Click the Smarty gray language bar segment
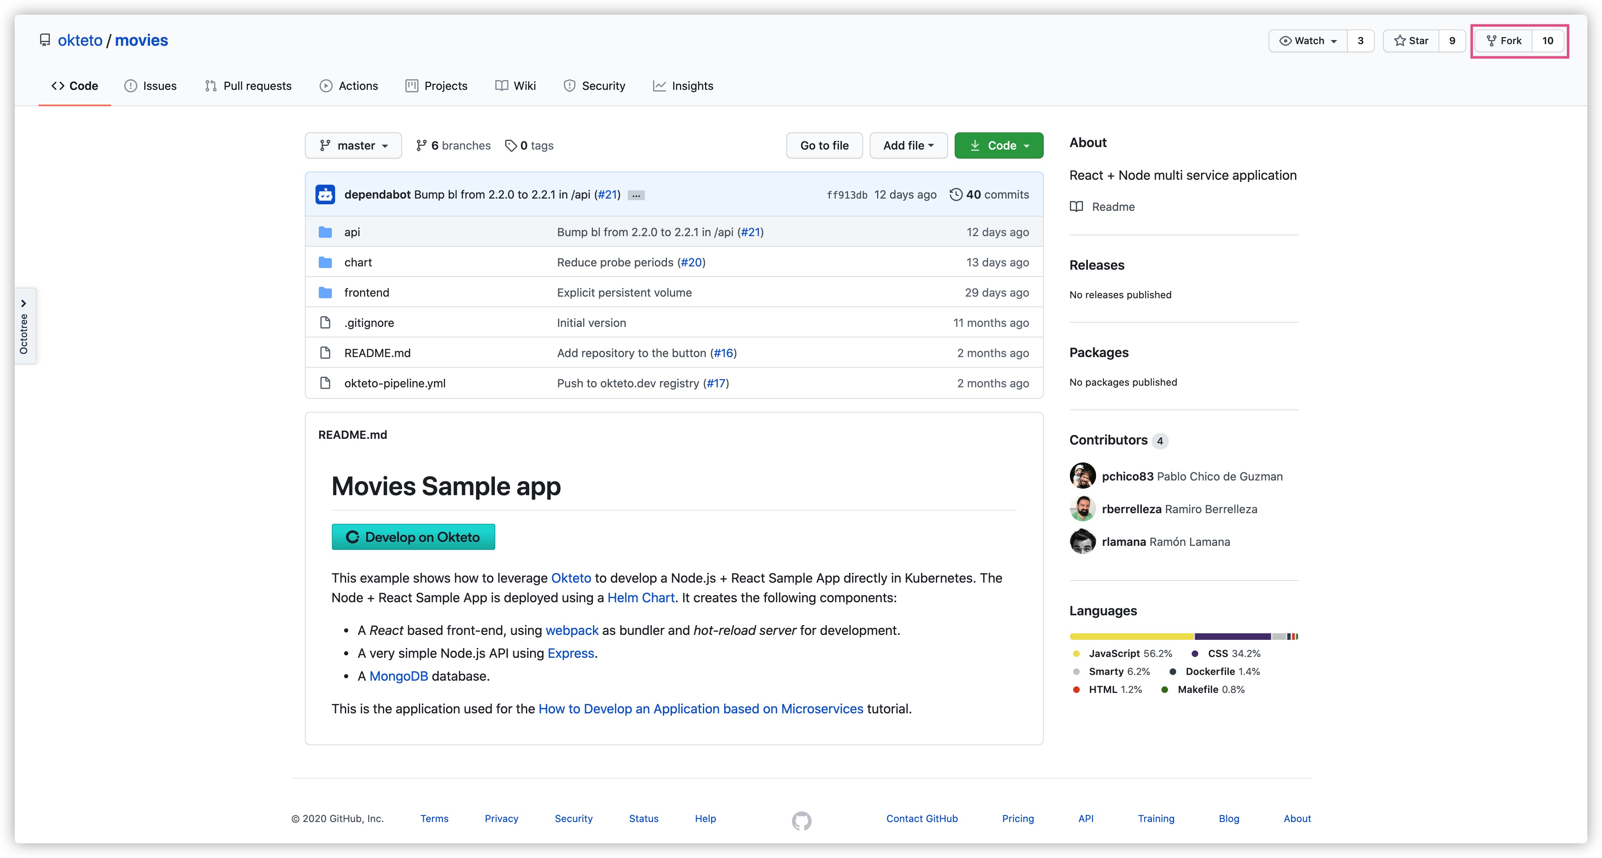This screenshot has width=1602, height=858. click(x=1279, y=637)
